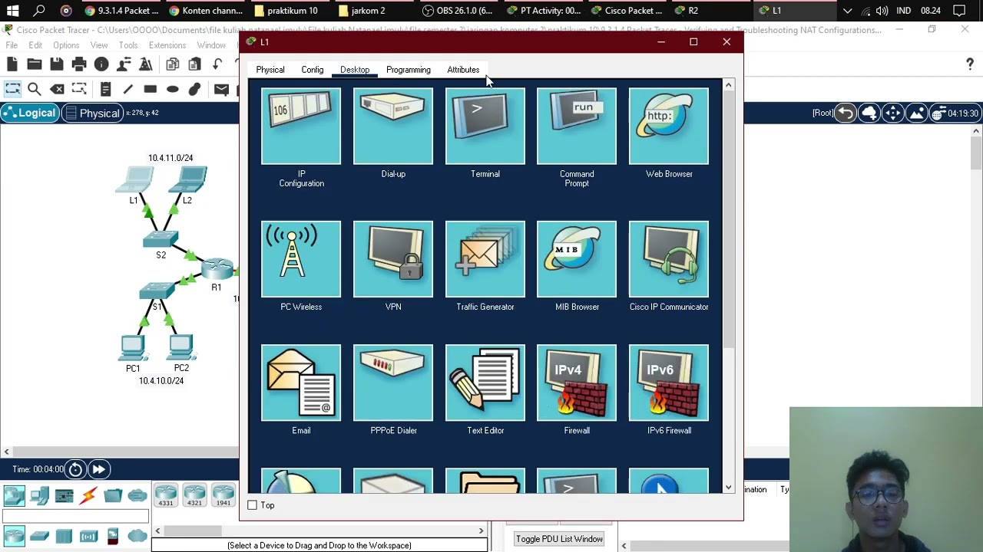Click the Paste toolbar icon

tap(195, 64)
